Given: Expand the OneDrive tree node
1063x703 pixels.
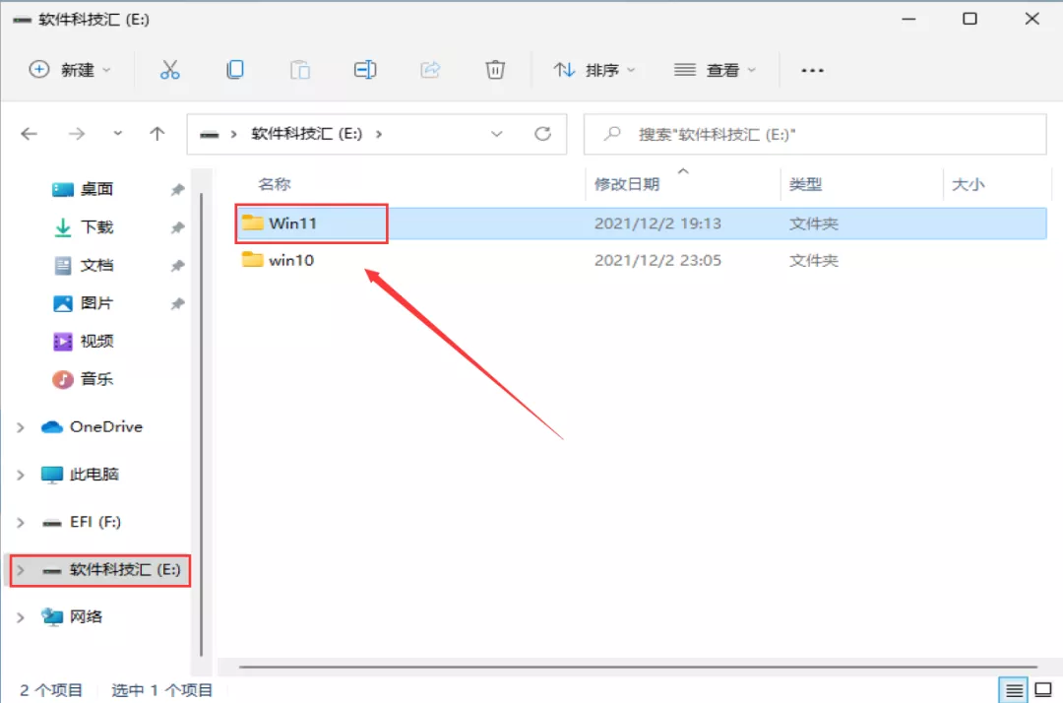Looking at the screenshot, I should [21, 427].
